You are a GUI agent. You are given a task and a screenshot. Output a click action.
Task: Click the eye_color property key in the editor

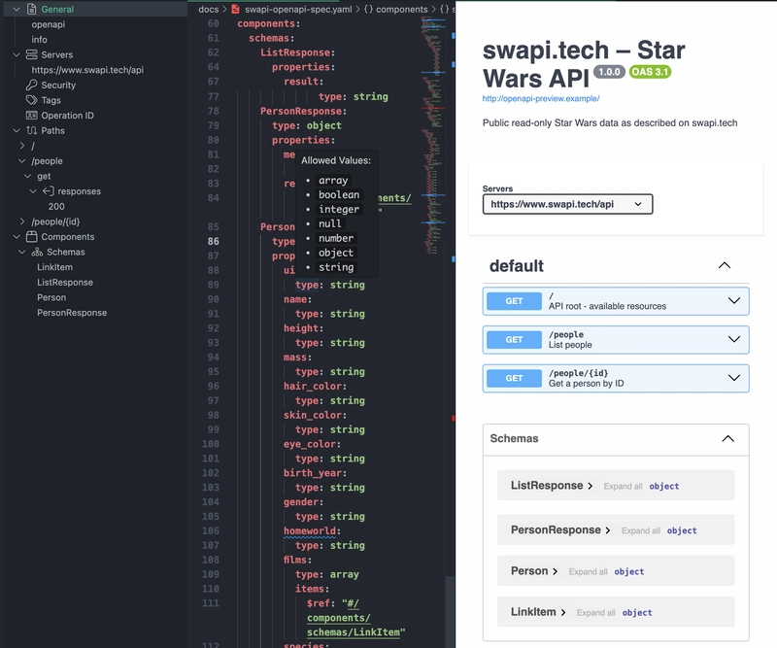click(310, 444)
